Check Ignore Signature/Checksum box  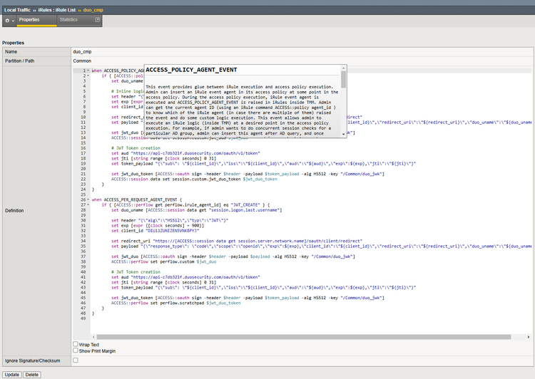76,360
